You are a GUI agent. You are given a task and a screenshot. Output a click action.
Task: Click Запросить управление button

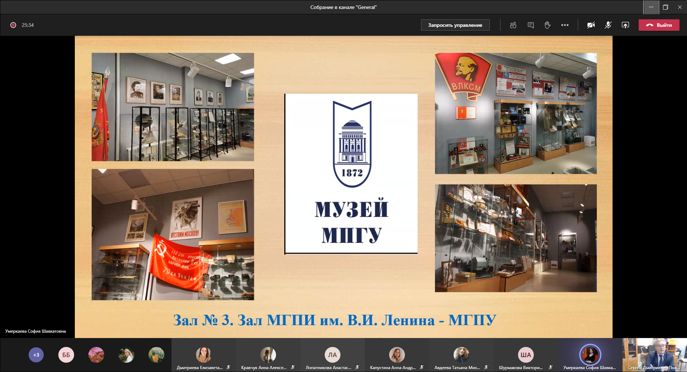(x=455, y=25)
